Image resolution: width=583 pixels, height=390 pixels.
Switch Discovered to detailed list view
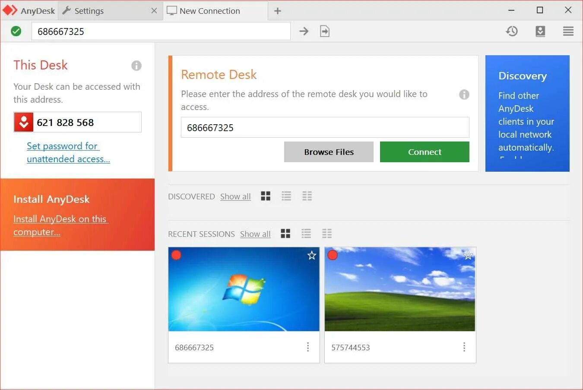(307, 196)
